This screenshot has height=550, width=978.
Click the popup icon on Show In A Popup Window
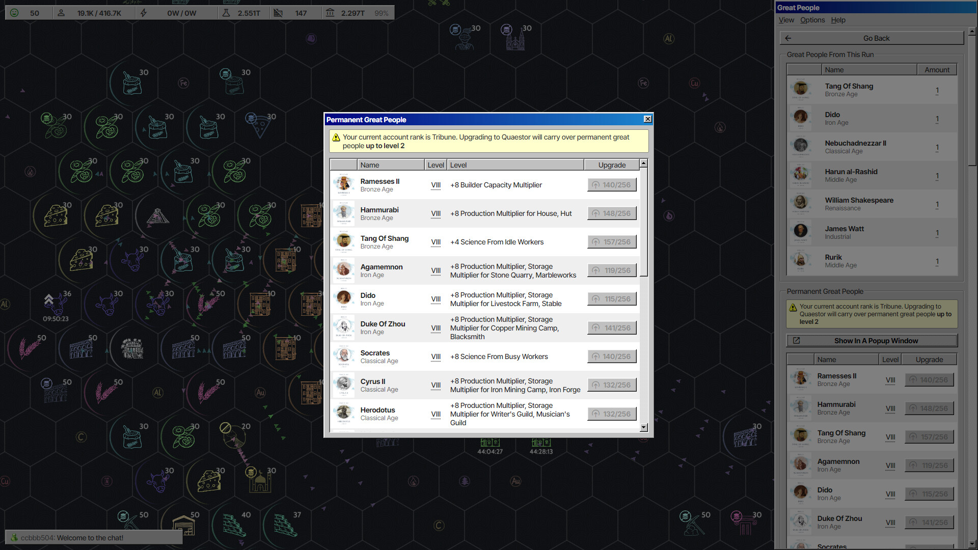[x=796, y=341]
